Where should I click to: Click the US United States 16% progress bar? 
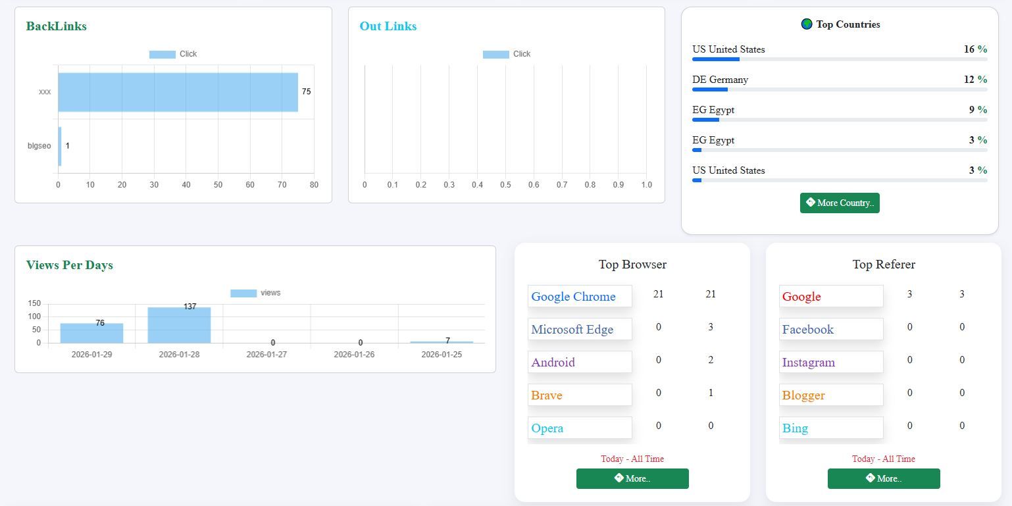[x=840, y=59]
